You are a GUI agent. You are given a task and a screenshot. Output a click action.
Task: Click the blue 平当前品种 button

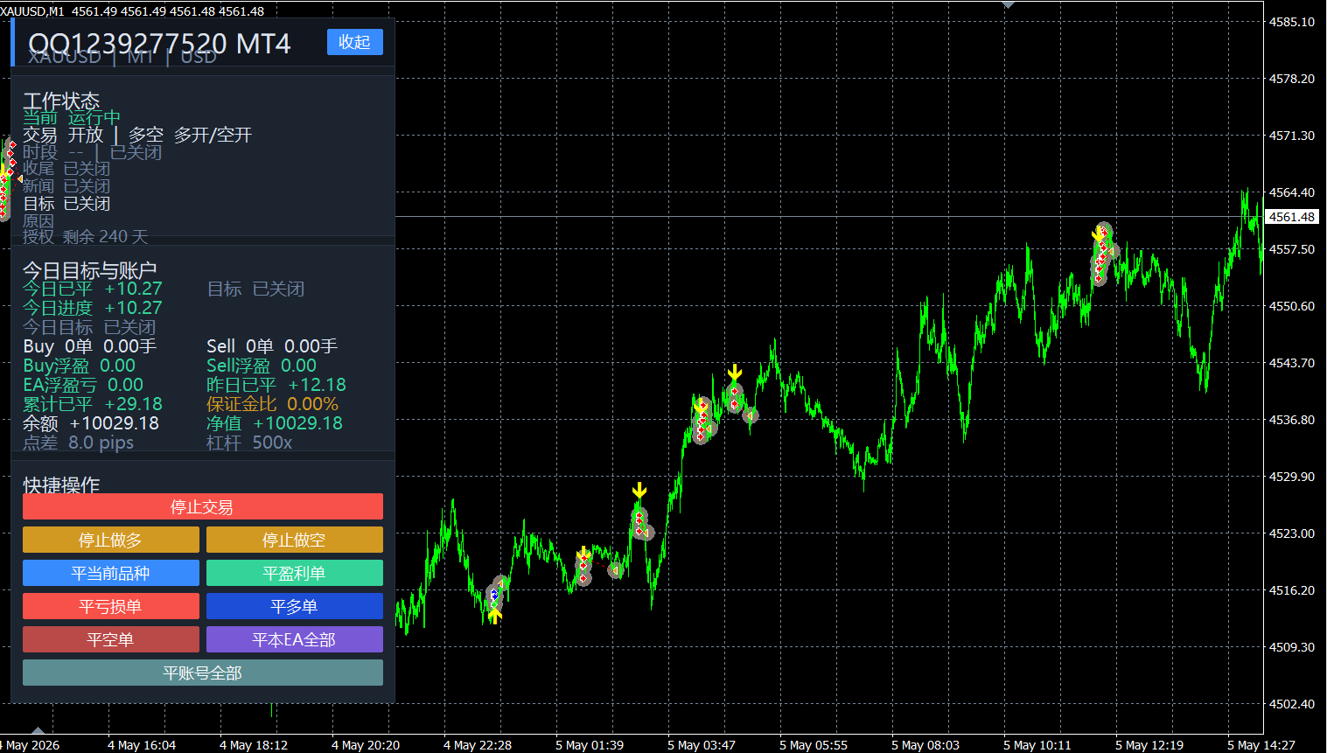111,574
